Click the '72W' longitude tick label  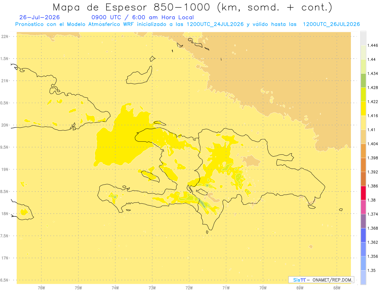(189, 288)
